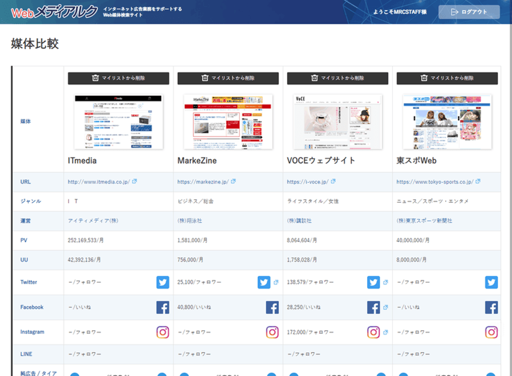
Task: Visit the i-voce.jp URL link
Action: click(x=308, y=182)
